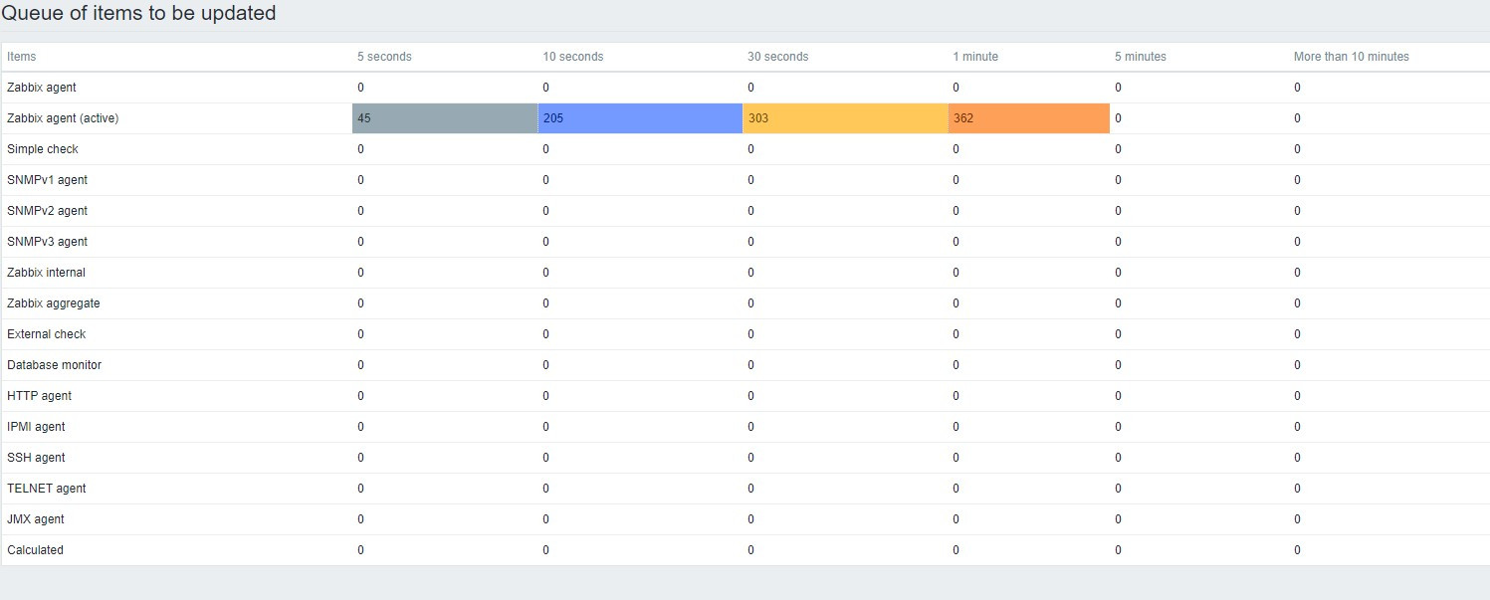Select the "JMX agent" row label

pos(36,519)
